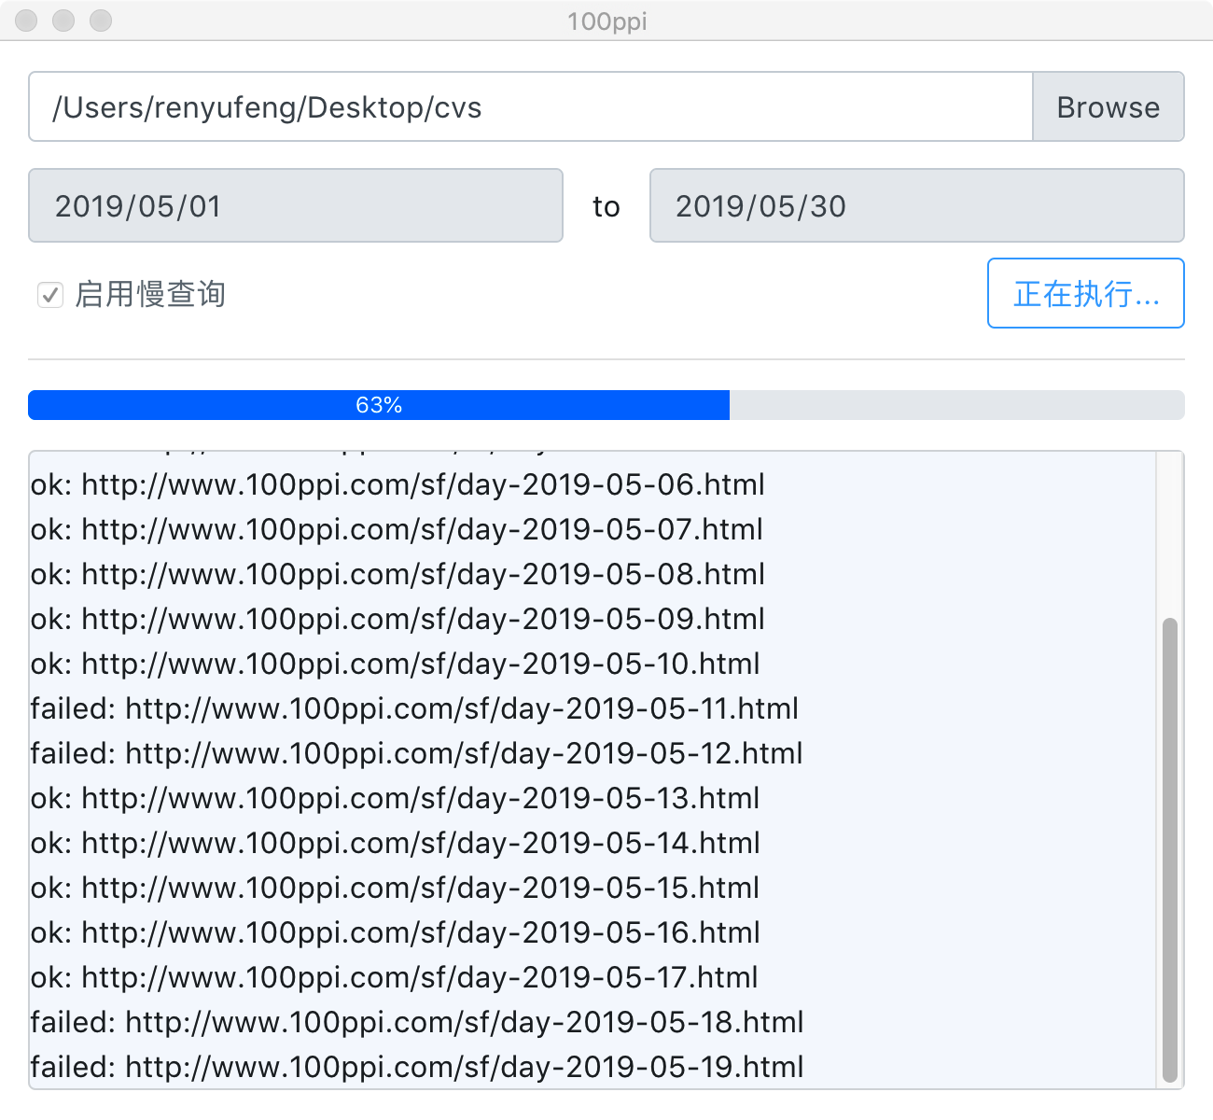The width and height of the screenshot is (1213, 1120).
Task: Select log line for day-2019-05-07.html
Action: pyautogui.click(x=397, y=529)
